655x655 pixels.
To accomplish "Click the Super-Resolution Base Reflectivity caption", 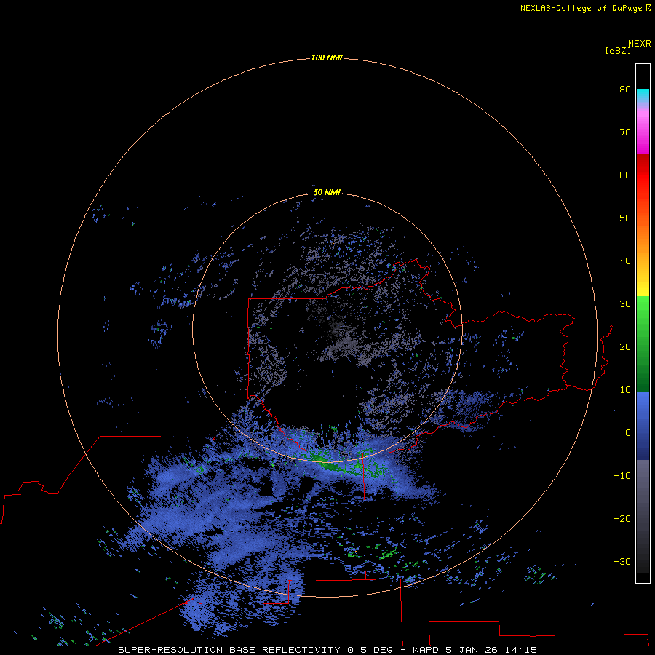I will coord(327,650).
